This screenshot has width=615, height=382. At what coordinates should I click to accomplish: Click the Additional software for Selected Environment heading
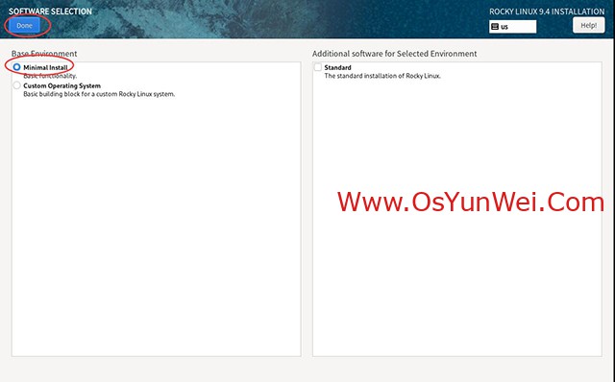pos(395,54)
